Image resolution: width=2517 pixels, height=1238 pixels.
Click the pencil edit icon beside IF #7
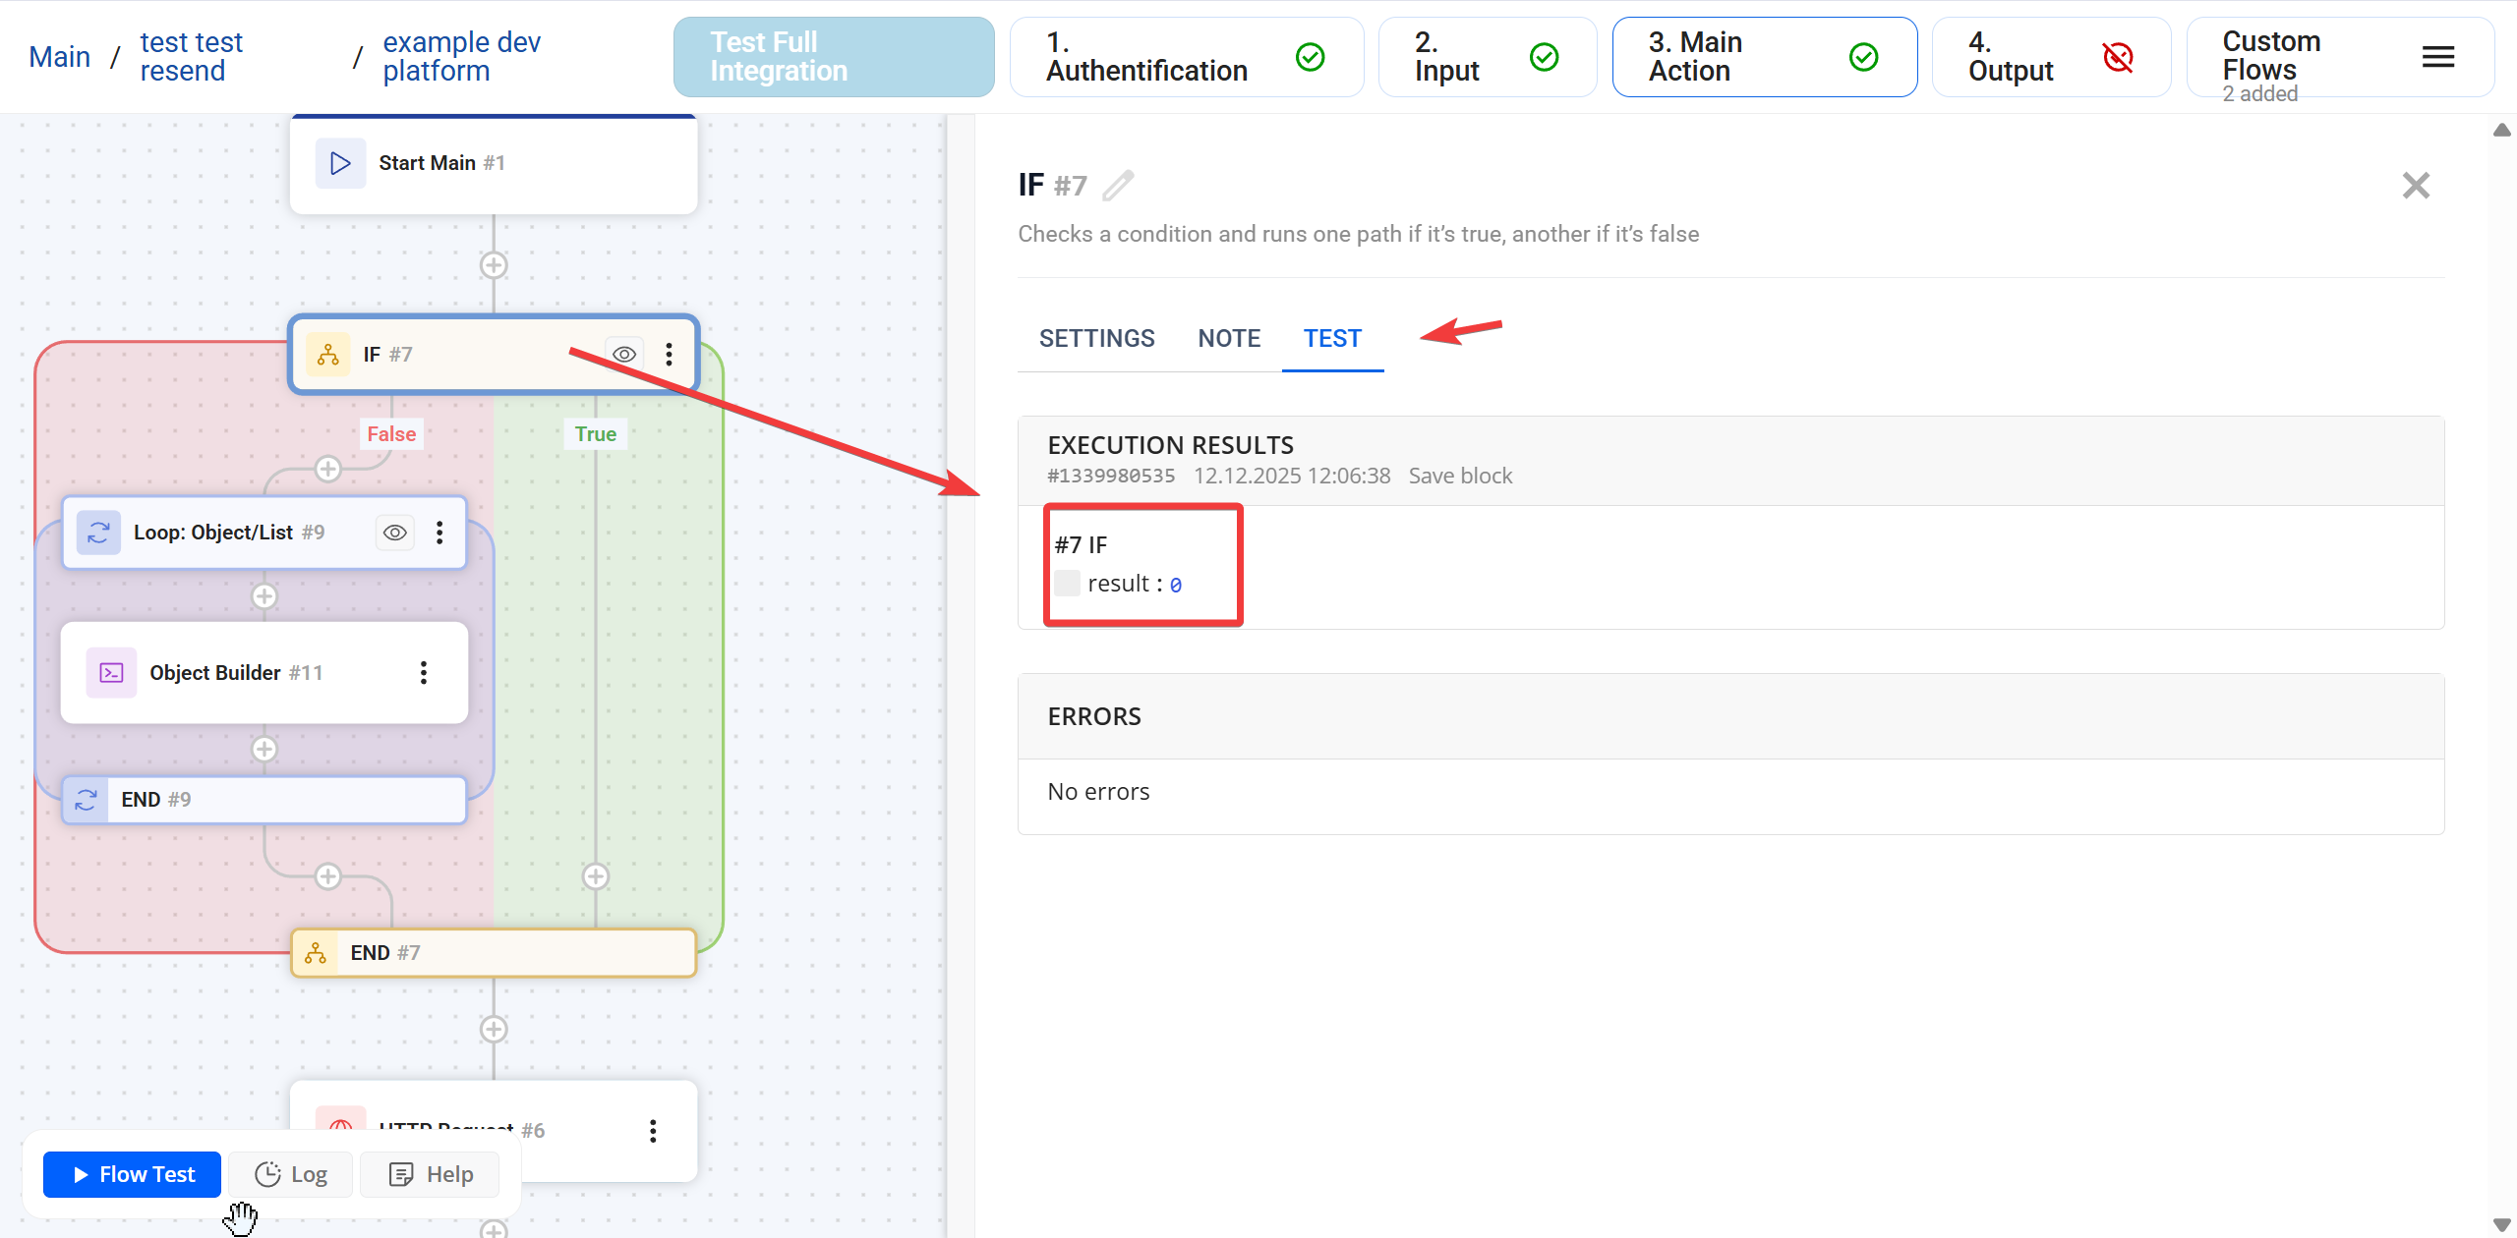tap(1118, 186)
